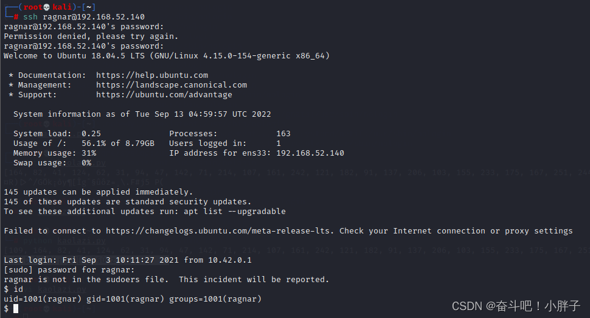Click the id command after the prompt

pos(18,289)
